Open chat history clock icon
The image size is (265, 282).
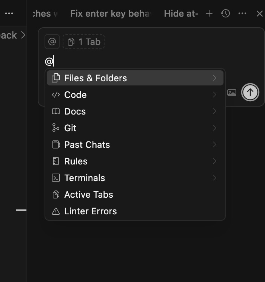[x=225, y=14]
